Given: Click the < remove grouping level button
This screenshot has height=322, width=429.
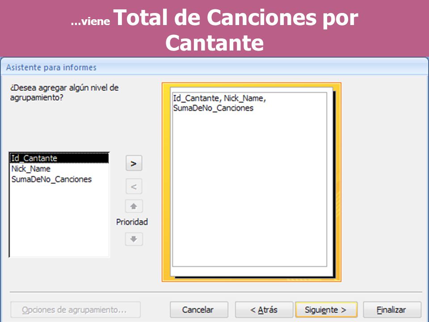Looking at the screenshot, I should pyautogui.click(x=134, y=186).
